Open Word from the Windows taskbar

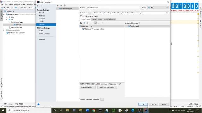click(x=87, y=110)
